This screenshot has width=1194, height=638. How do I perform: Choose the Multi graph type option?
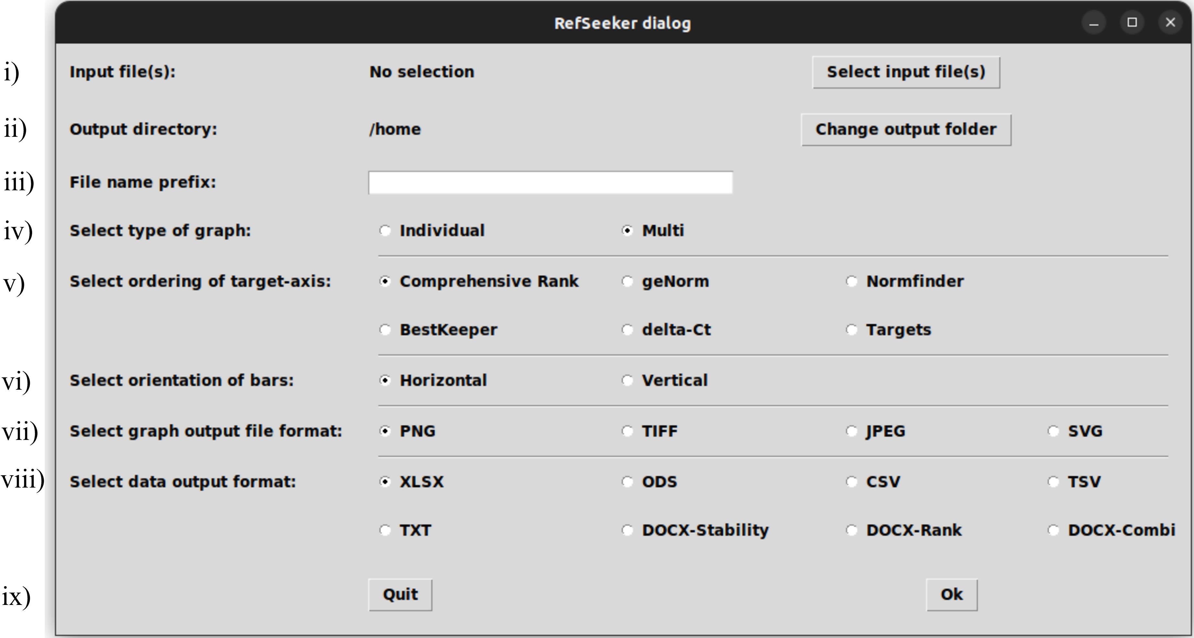653,230
